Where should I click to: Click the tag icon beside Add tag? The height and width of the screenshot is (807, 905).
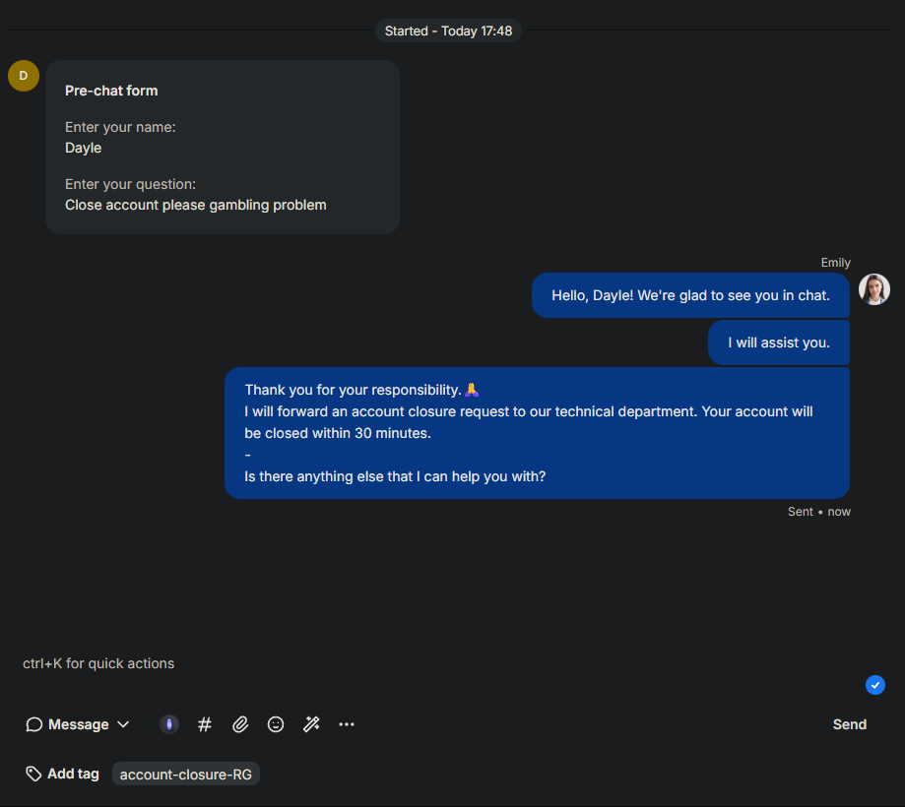33,775
